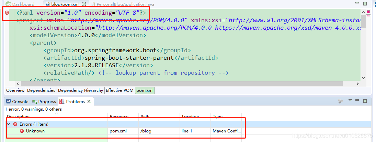Click the editor vertical scrollbar thumb
This screenshot has height=142, width=376.
coord(363,21)
